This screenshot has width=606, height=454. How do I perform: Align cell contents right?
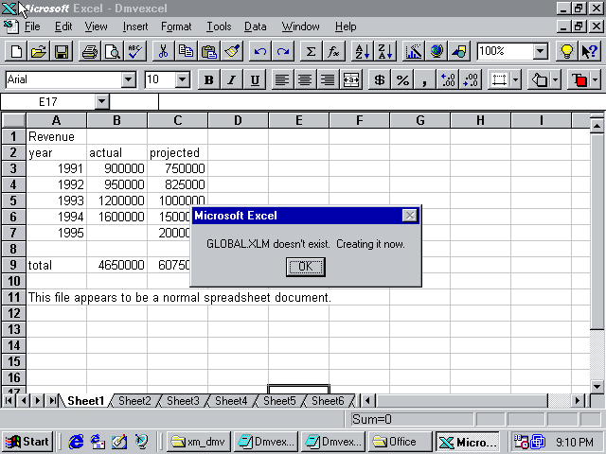click(328, 79)
